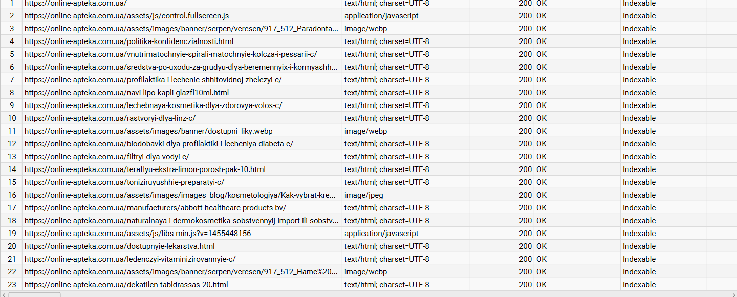Click the image/webp cell in row 3
This screenshot has width=737, height=297.
tap(406, 29)
